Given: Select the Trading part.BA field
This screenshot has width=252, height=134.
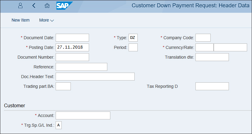Looking at the screenshot, I should pos(63,86).
